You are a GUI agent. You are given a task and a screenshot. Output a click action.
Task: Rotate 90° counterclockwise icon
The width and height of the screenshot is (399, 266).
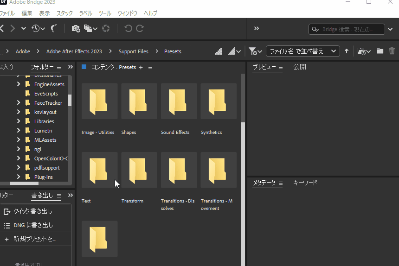[128, 28]
